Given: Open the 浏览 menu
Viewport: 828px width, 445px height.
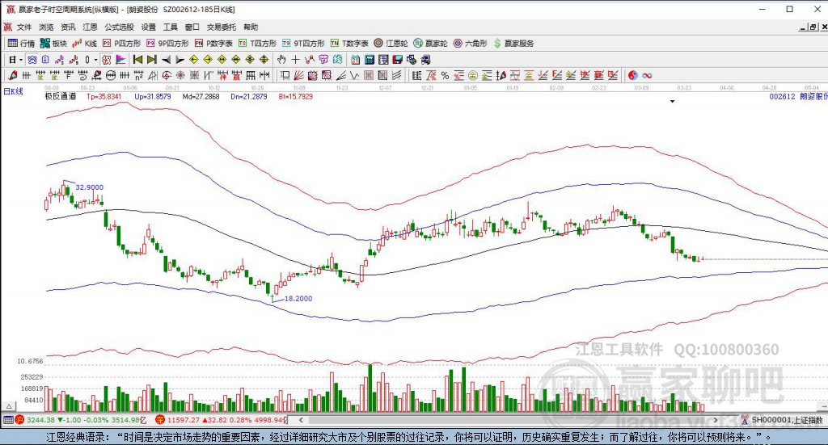Looking at the screenshot, I should click(x=46, y=27).
